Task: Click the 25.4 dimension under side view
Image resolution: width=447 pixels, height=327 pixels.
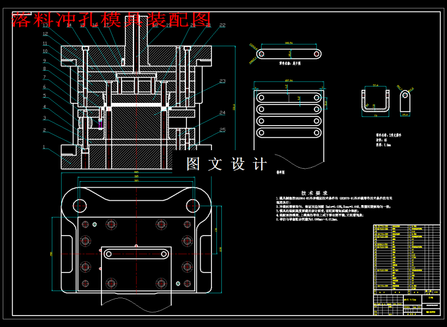Action: coord(405,115)
